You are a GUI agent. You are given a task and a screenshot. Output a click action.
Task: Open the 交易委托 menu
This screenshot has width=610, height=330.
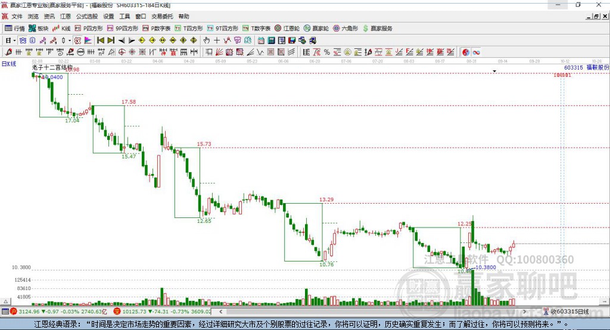[x=162, y=16]
